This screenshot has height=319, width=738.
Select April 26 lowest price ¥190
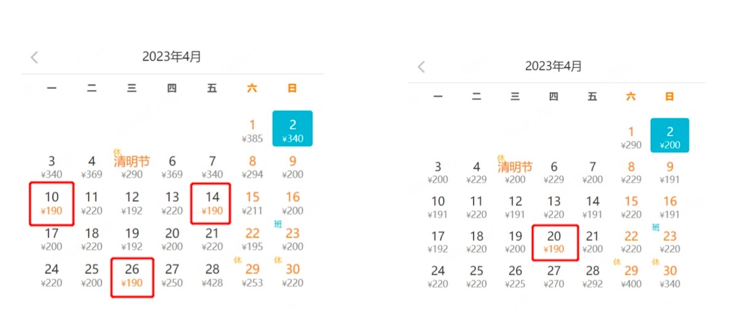132,275
